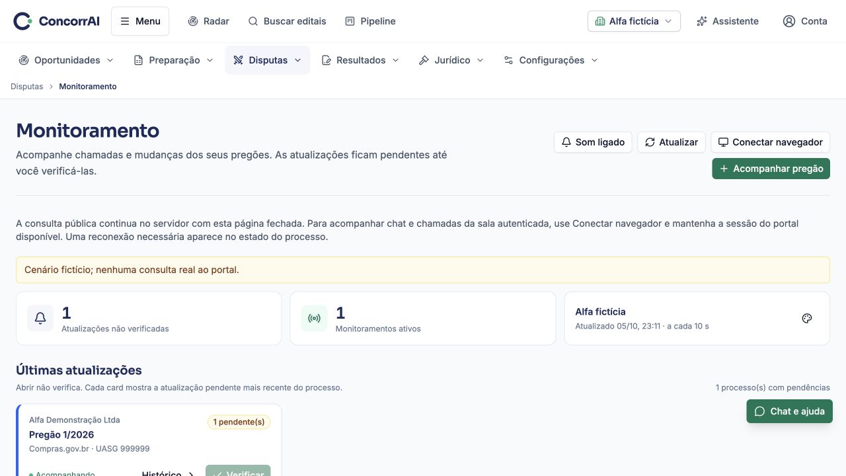Expand the Disputas menu

coord(268,60)
